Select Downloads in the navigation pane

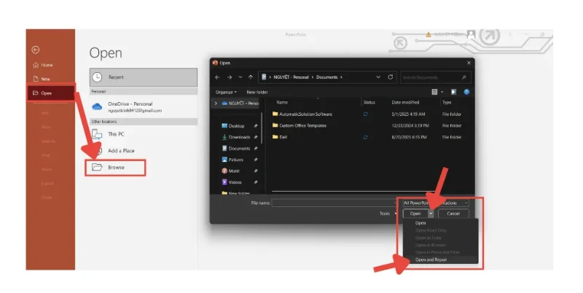click(236, 137)
